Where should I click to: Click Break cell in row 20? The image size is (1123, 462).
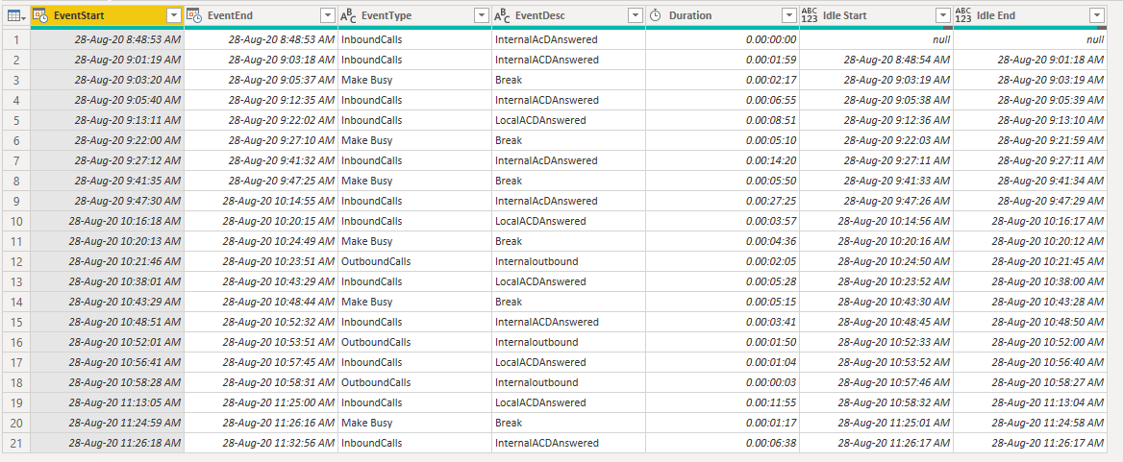point(568,423)
